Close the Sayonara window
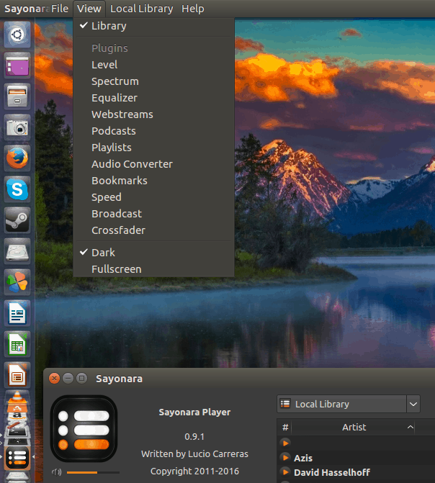 [x=54, y=378]
